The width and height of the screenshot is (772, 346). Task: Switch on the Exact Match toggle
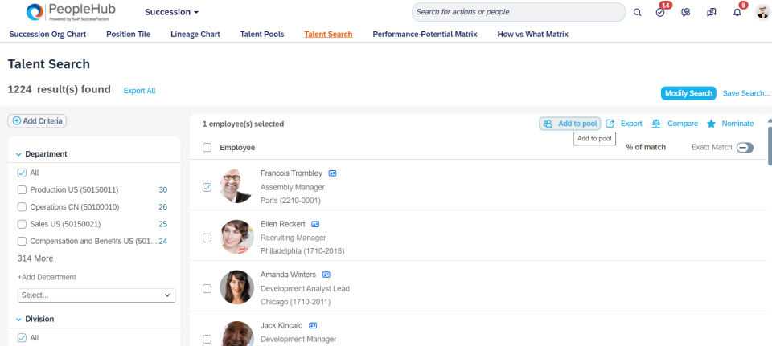[x=745, y=148]
